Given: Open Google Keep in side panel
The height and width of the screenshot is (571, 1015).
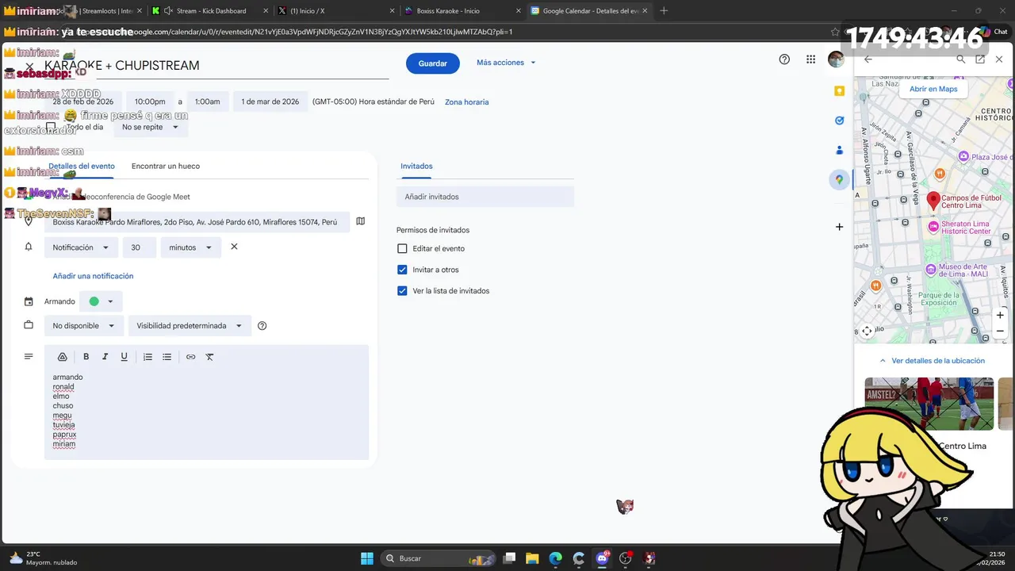Looking at the screenshot, I should 839,91.
